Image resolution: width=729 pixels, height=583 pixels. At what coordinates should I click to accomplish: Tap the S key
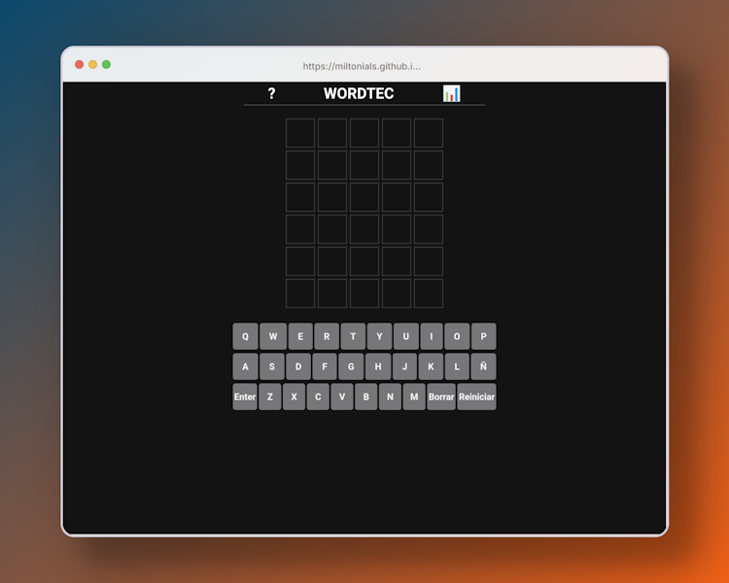pos(272,366)
